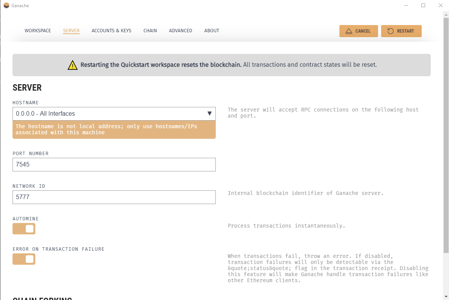Open the Hostname dropdown
Viewport: 449px width, 300px height.
pos(114,114)
